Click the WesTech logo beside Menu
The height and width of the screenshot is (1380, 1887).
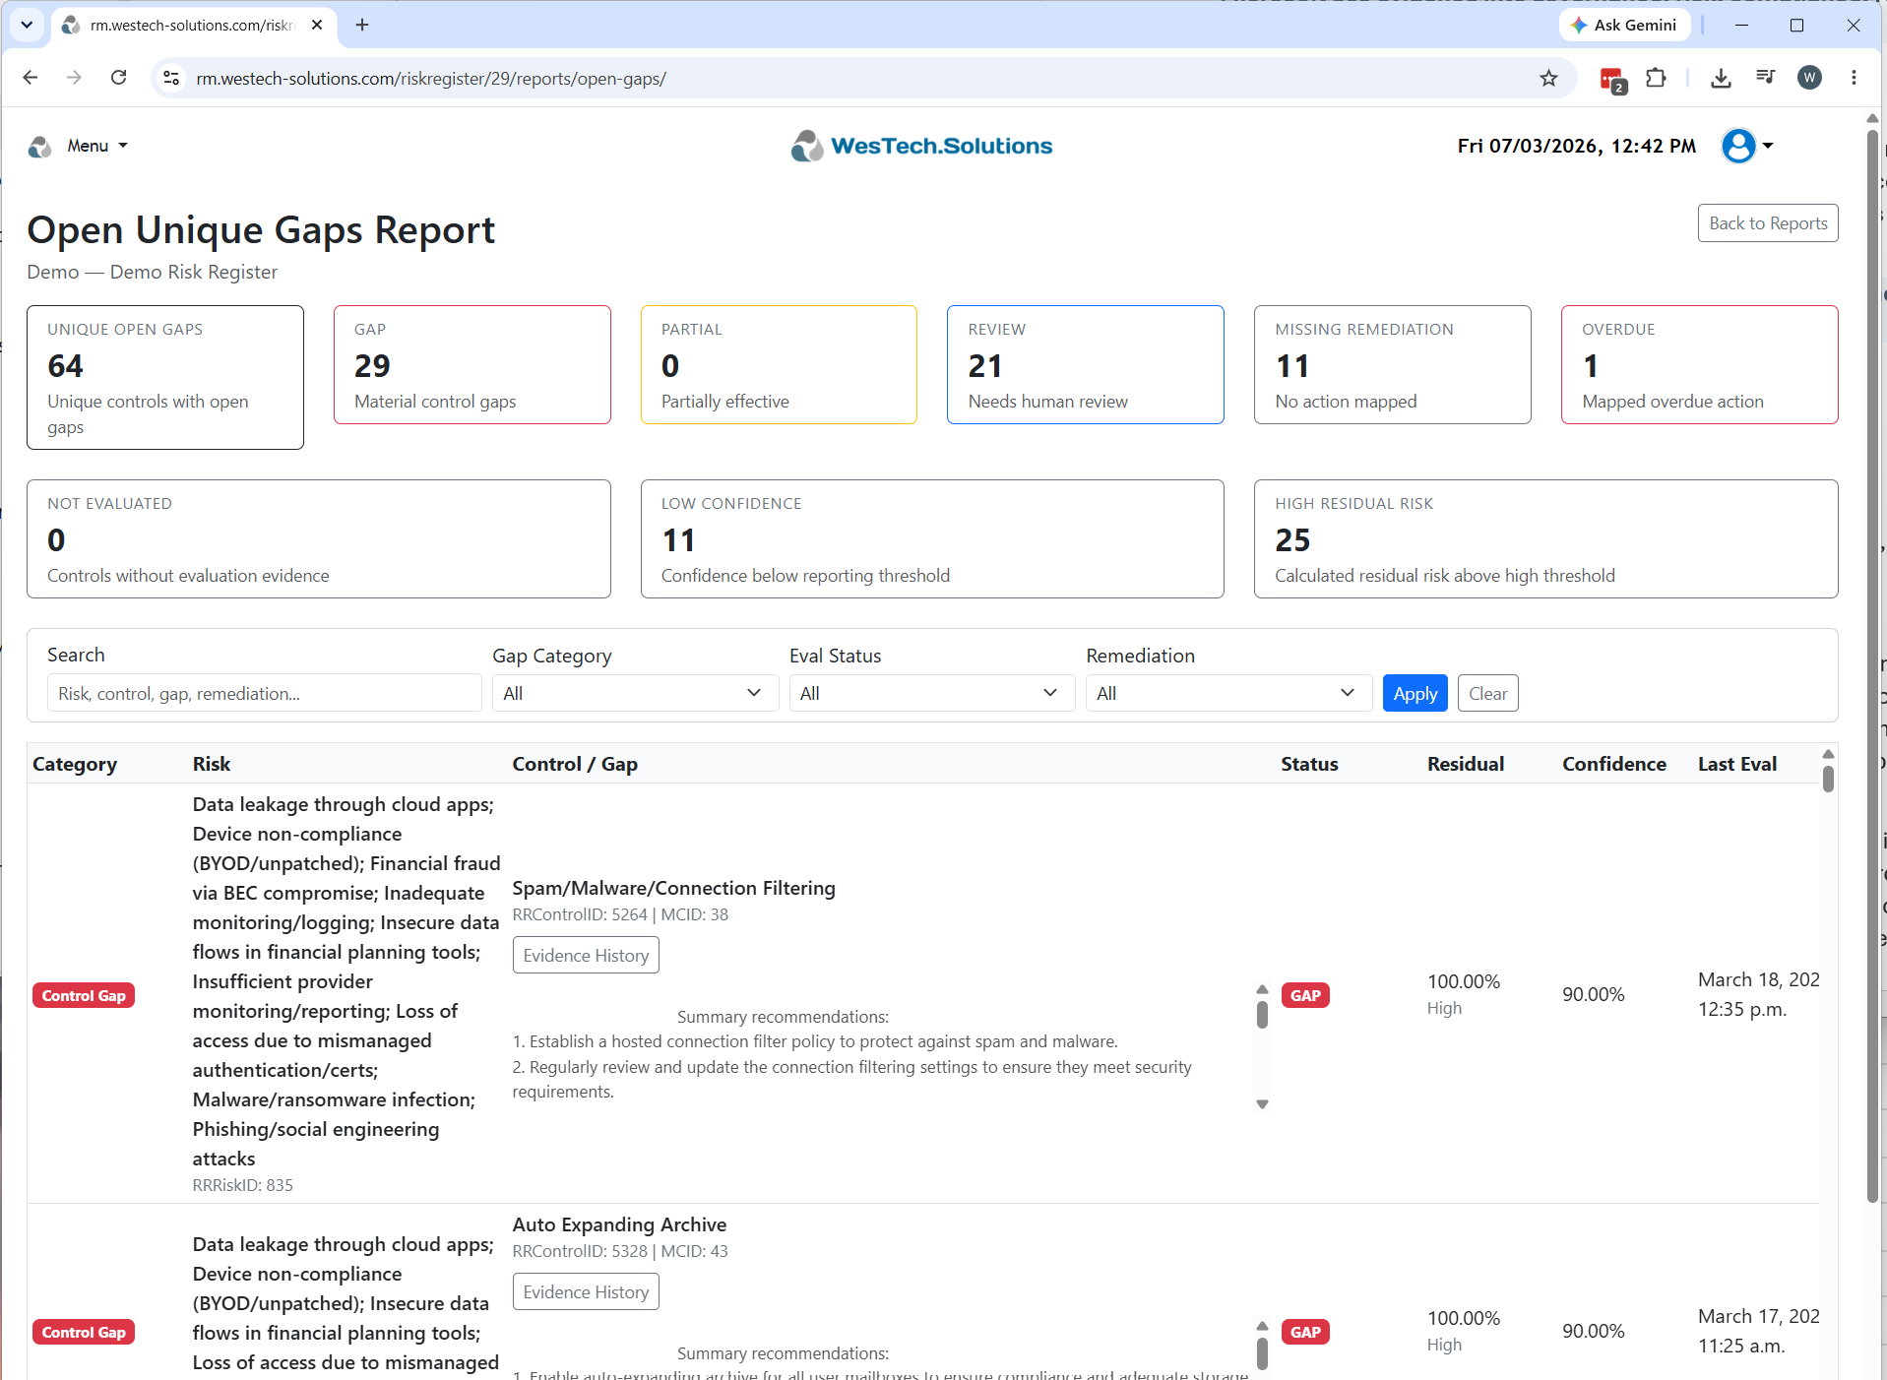39,146
